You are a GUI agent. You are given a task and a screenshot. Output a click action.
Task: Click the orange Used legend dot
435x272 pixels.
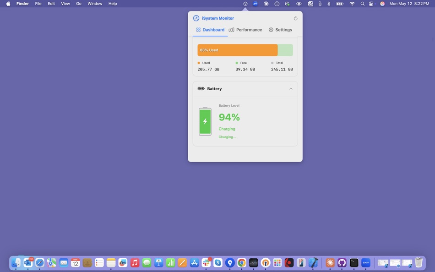click(x=198, y=63)
